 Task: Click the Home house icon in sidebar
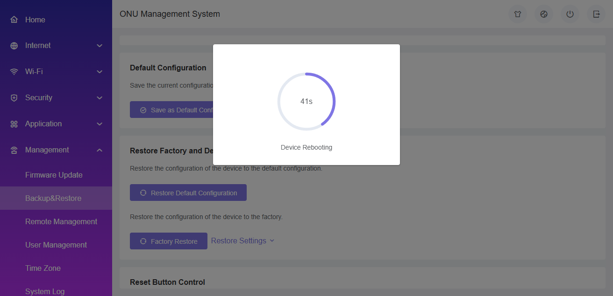pos(14,20)
